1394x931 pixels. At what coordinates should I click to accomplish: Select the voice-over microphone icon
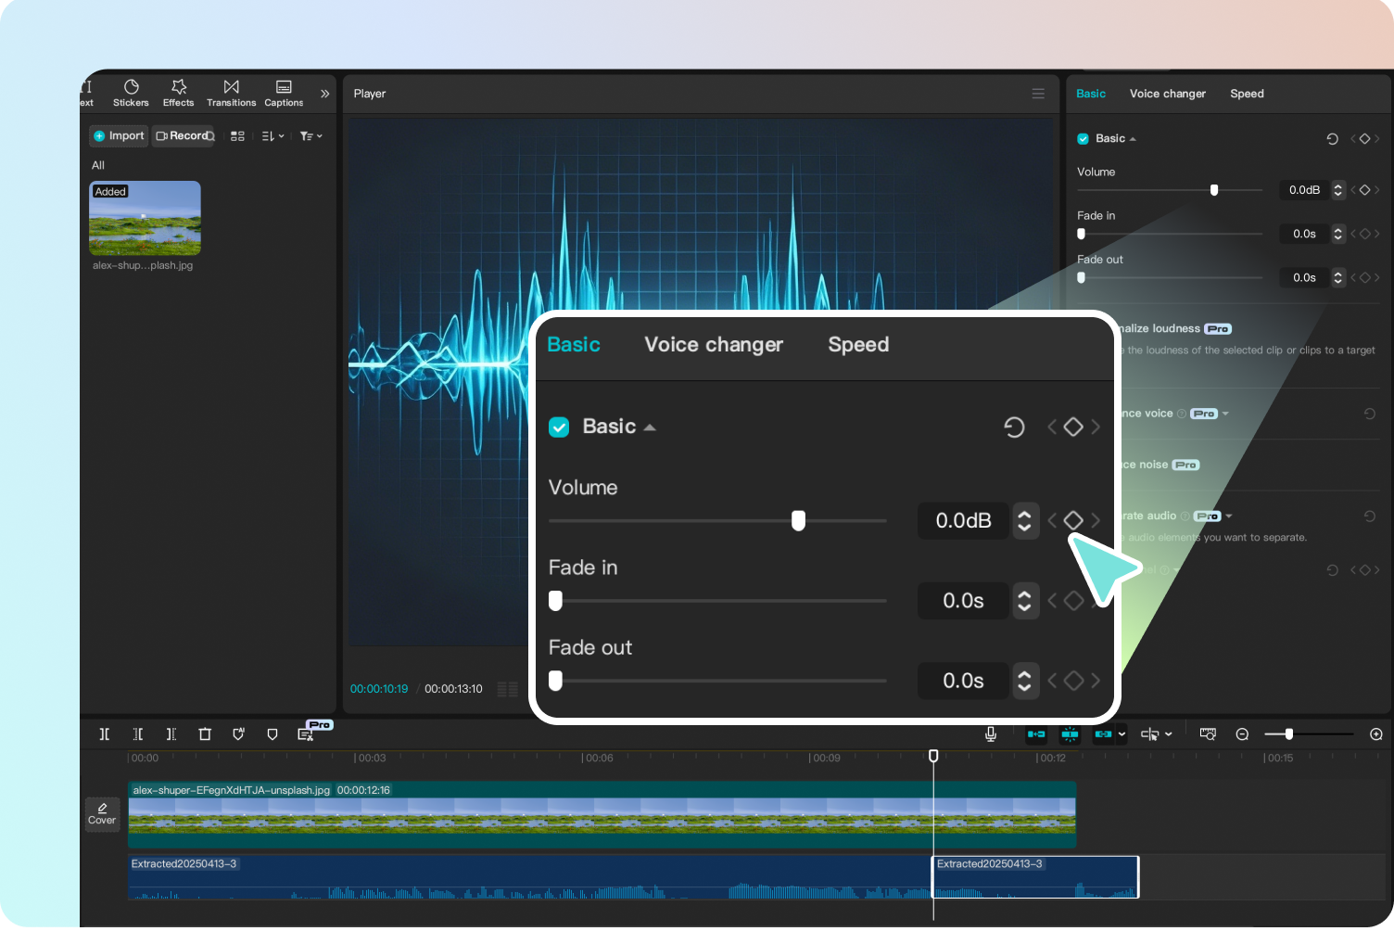click(990, 733)
